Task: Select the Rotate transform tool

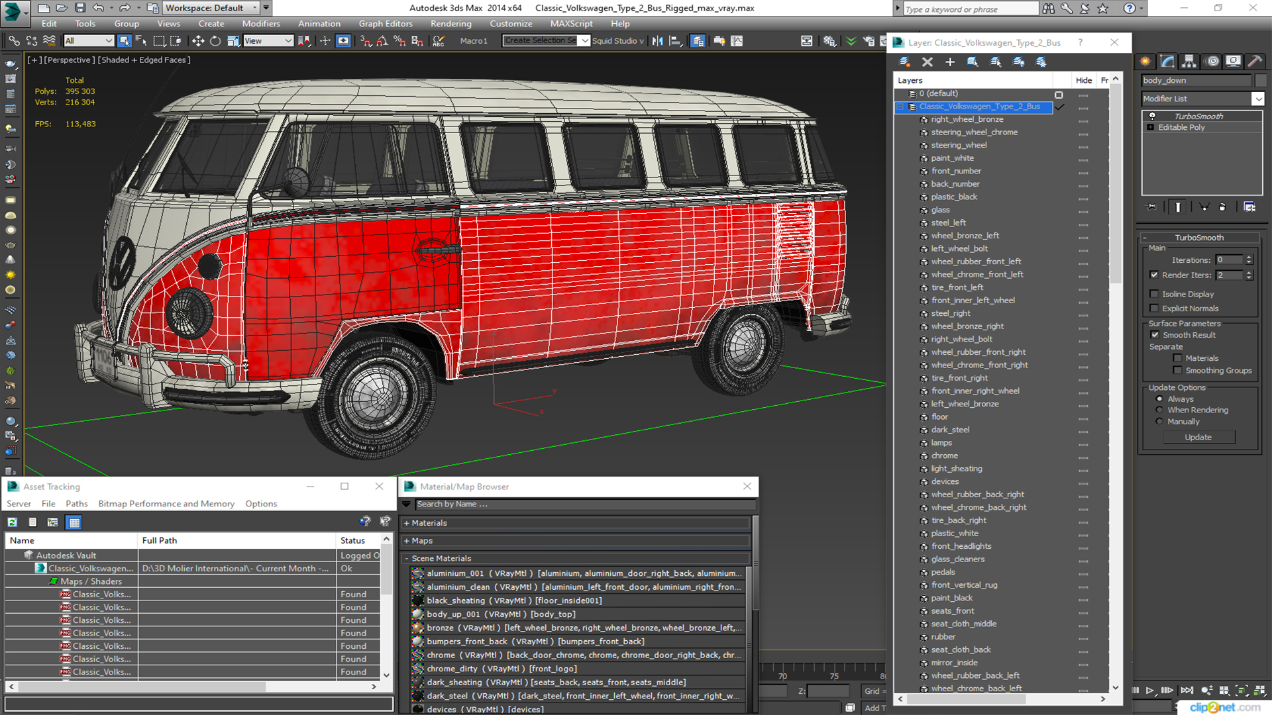Action: click(215, 41)
